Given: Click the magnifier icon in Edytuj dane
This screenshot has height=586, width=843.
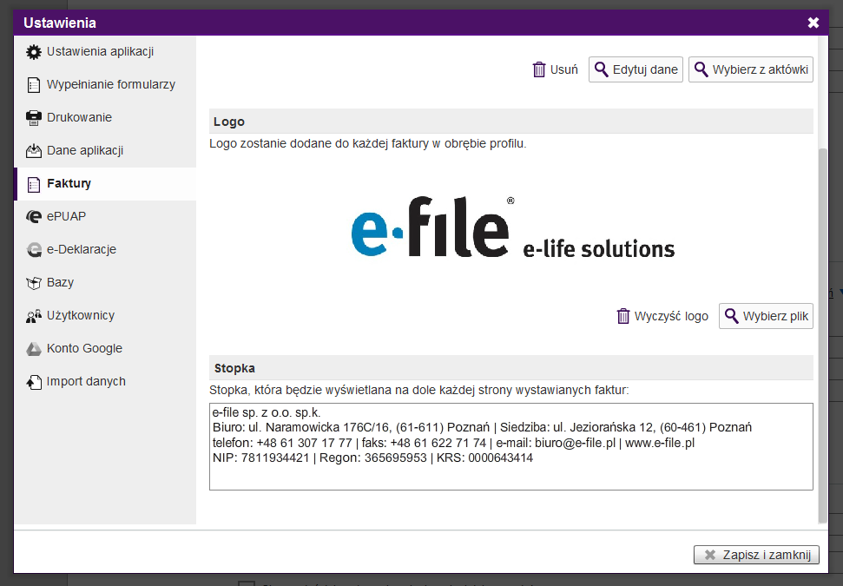Looking at the screenshot, I should pos(601,69).
